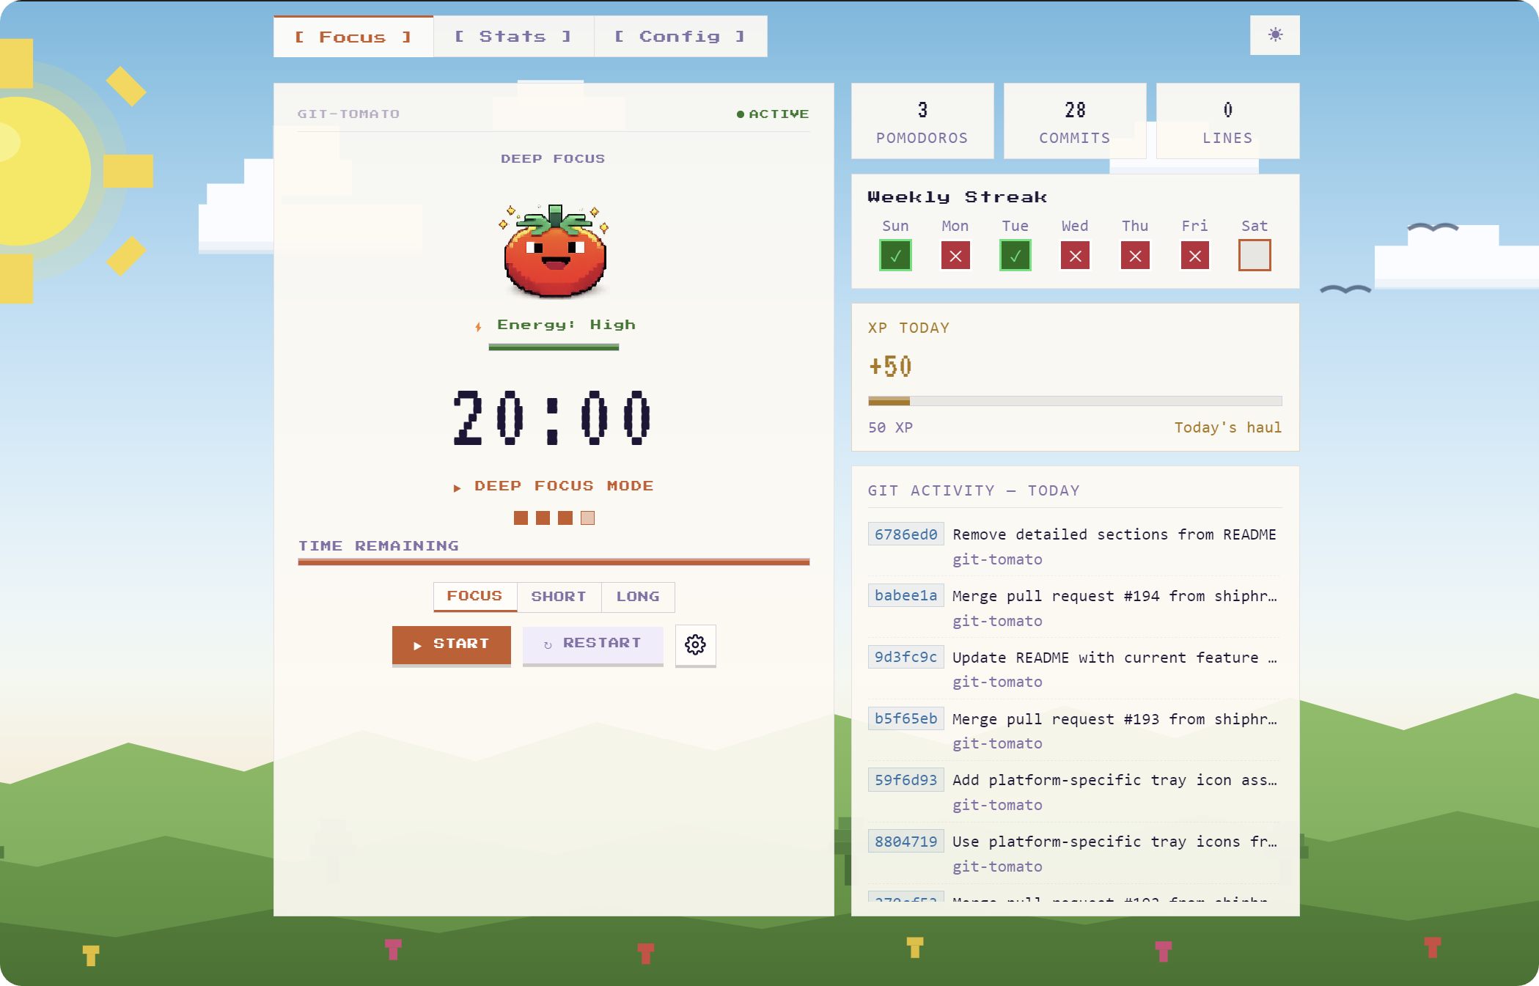Open the Commits stat card
Screen dimensions: 1539x986
(x=1075, y=121)
